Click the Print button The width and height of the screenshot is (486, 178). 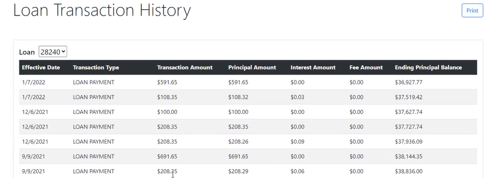point(472,11)
